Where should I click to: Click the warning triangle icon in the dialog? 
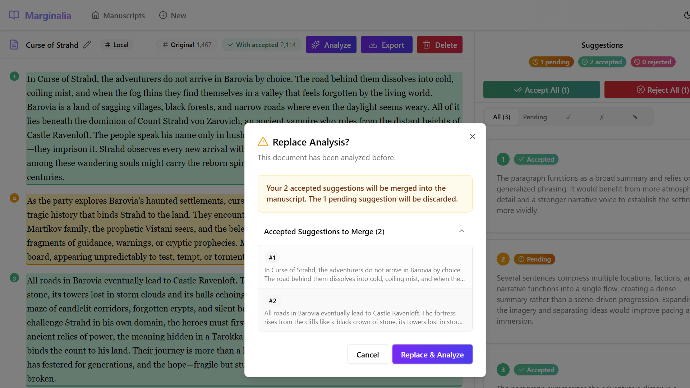click(x=263, y=142)
